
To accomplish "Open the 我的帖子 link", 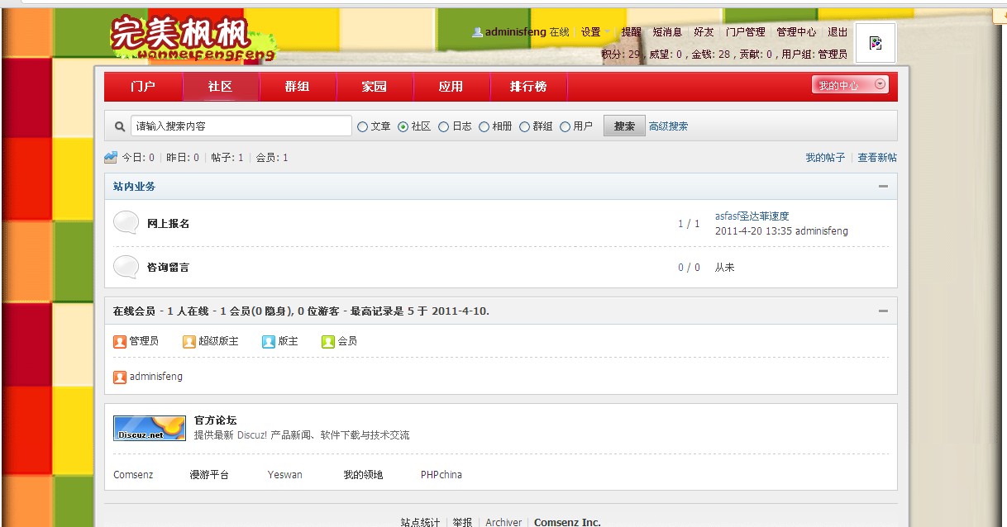I will [825, 158].
